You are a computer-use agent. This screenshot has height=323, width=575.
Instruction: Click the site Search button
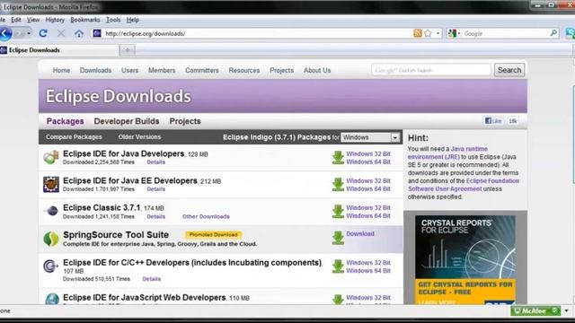[509, 70]
